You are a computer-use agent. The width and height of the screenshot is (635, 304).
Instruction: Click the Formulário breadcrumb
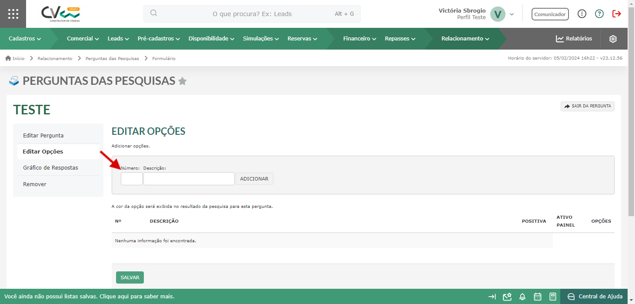click(164, 58)
